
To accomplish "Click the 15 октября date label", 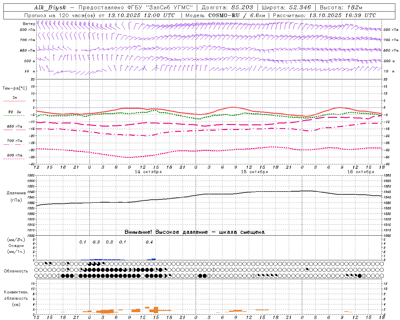I will [x=254, y=172].
